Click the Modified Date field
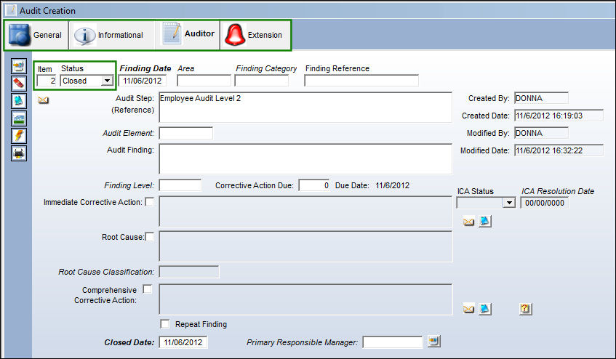This screenshot has height=359, width=616. (x=559, y=150)
